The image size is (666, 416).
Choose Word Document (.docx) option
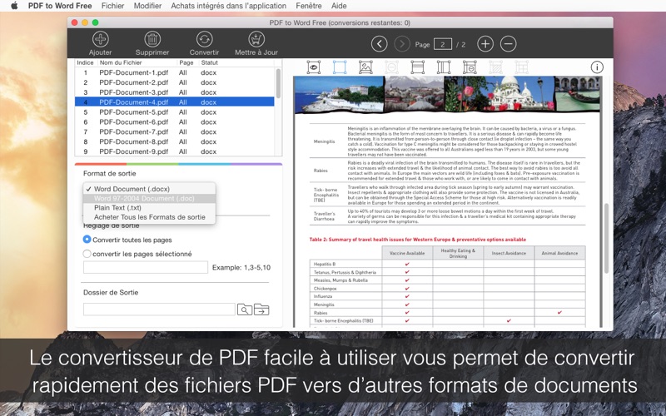click(149, 189)
